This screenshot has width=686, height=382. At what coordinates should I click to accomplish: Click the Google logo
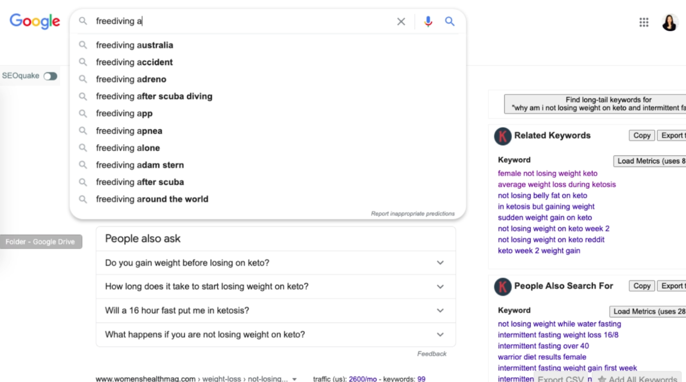pos(35,21)
